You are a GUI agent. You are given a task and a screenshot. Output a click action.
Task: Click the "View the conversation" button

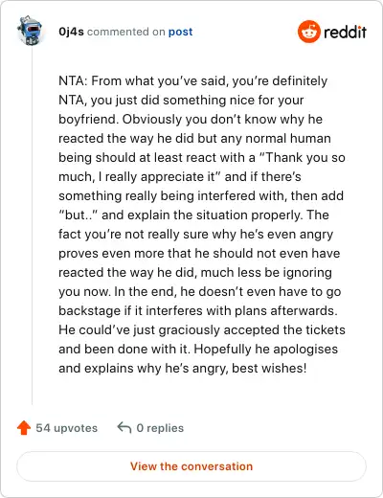[191, 466]
